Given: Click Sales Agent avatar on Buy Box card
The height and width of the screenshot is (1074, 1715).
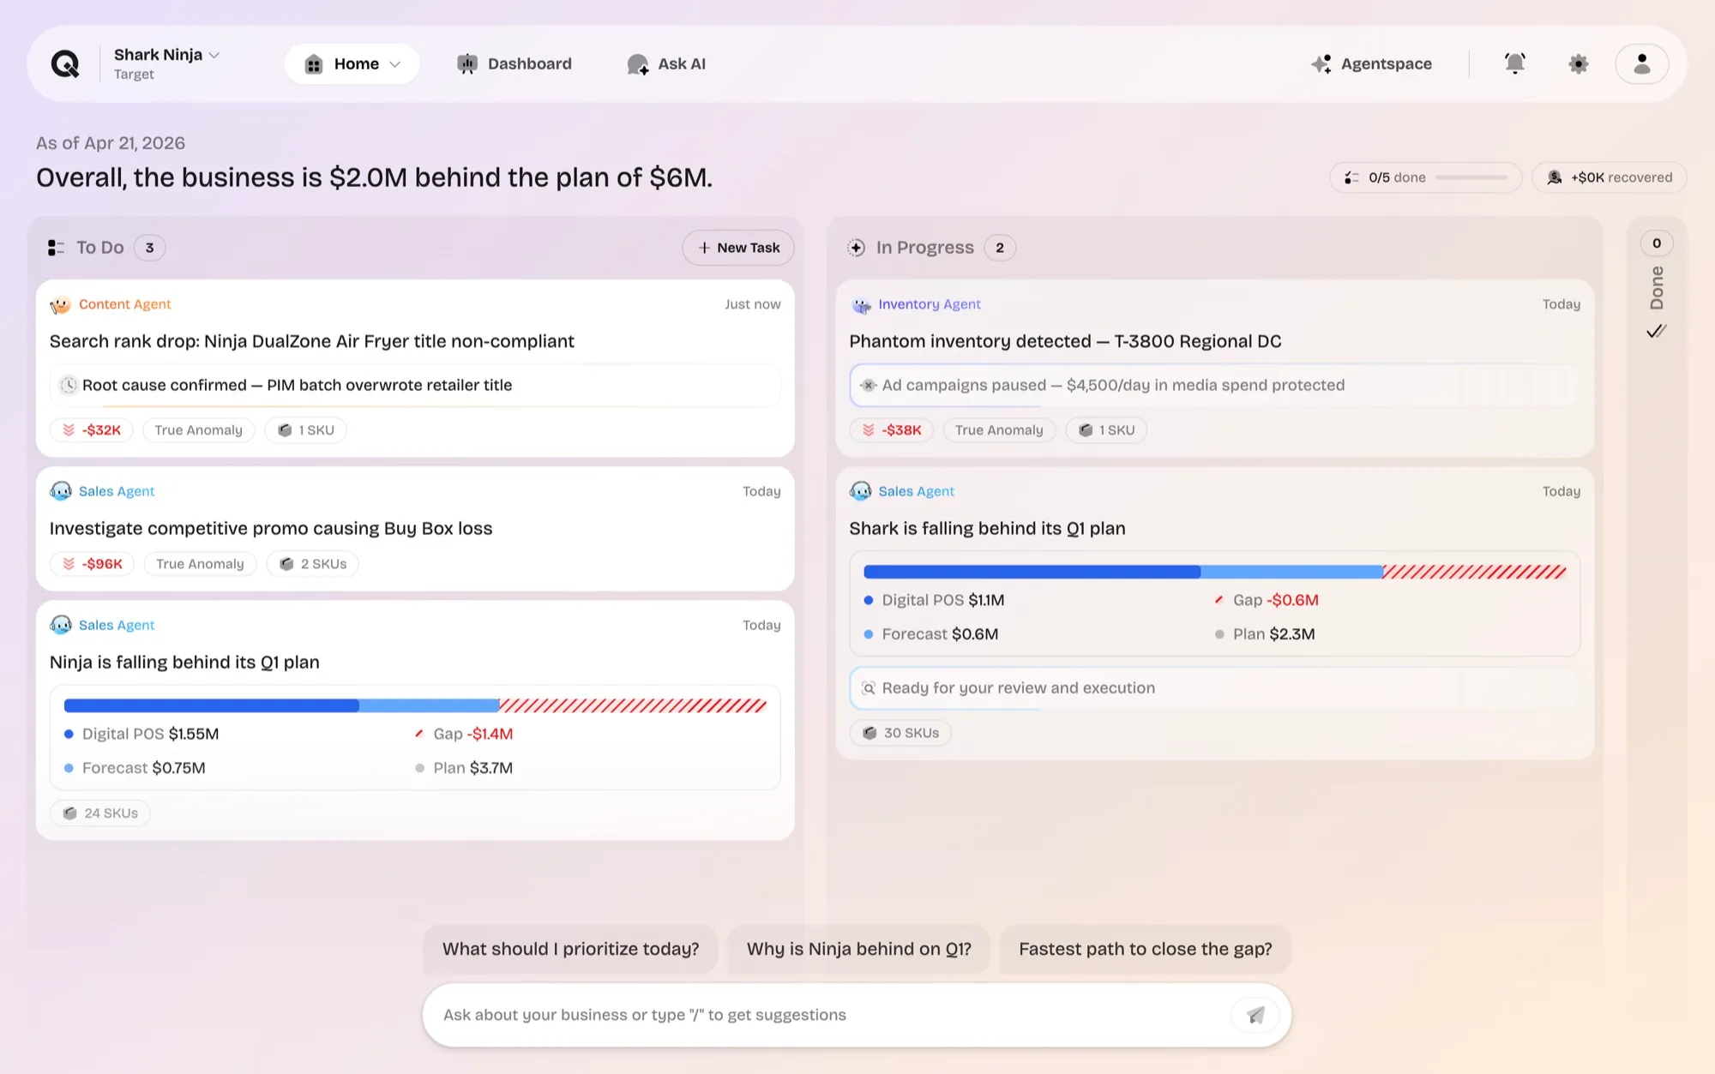Looking at the screenshot, I should tap(60, 491).
